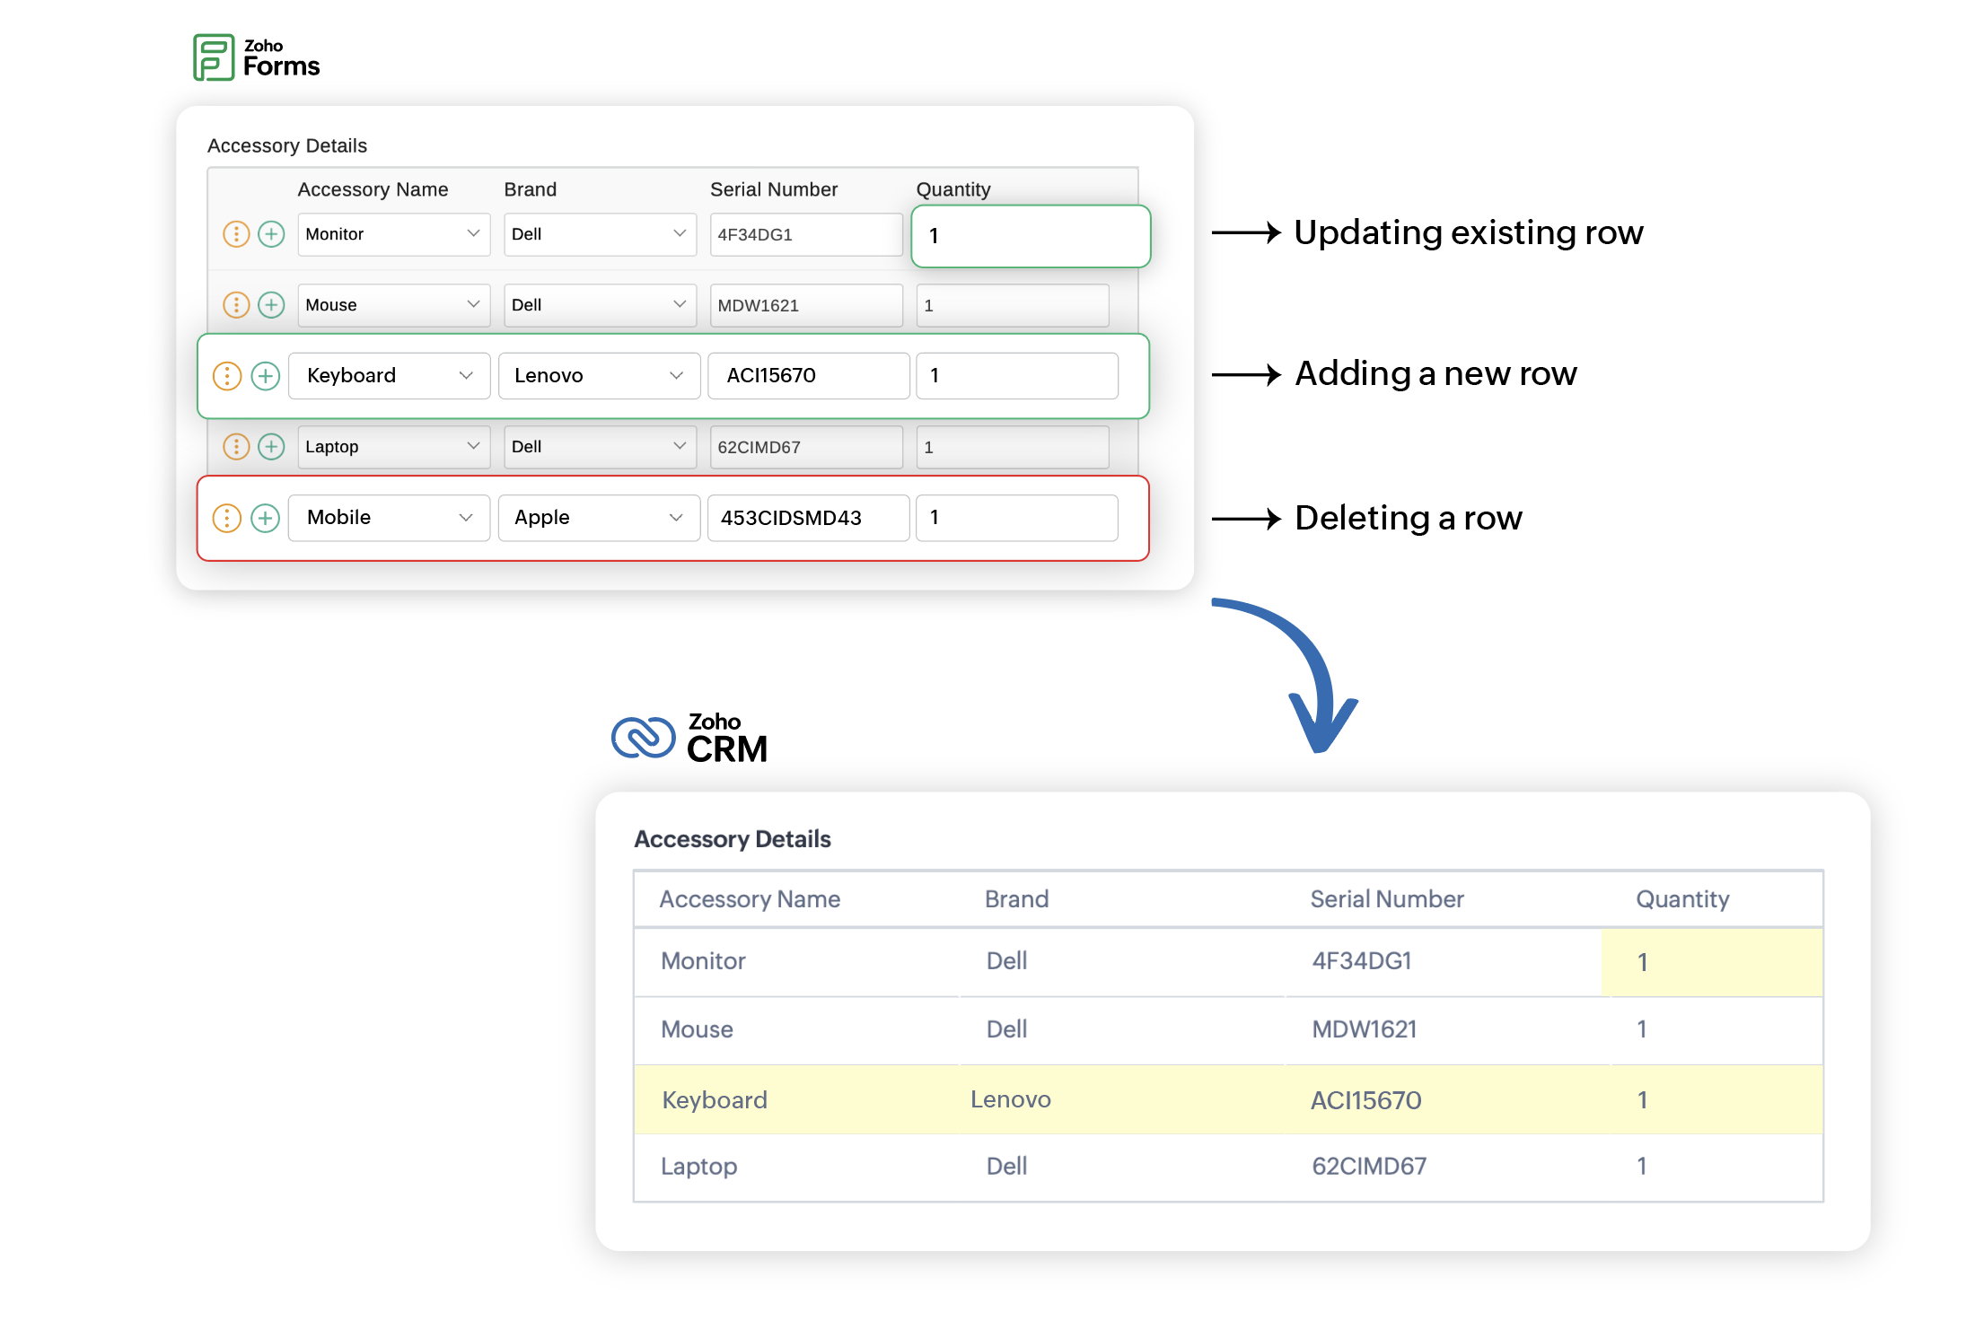Open the Laptop accessory name dropdown
Viewport: 1984px width, 1330px height.
394,447
